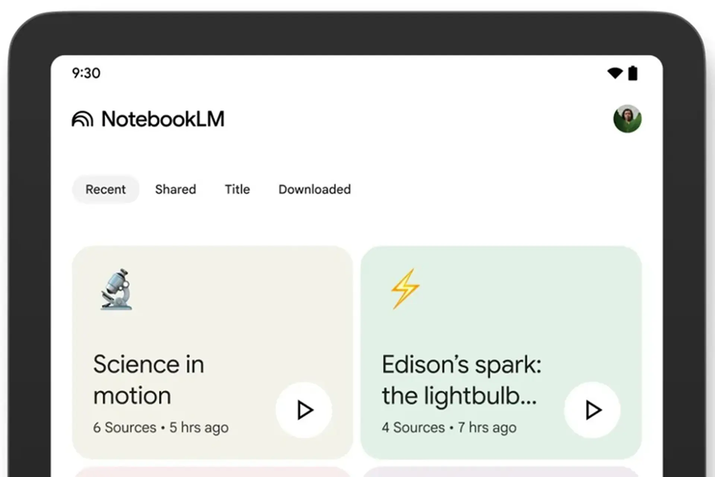Open the Science in motion notebook title
The image size is (715, 477).
point(149,379)
